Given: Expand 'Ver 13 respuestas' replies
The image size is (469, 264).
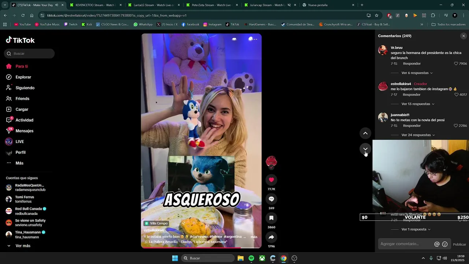Looking at the screenshot, I should 418,104.
